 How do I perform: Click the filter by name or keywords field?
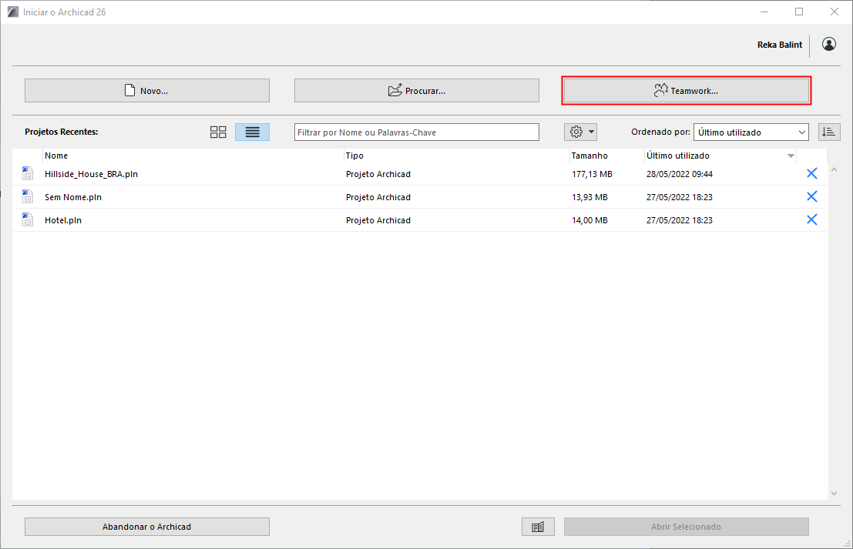pyautogui.click(x=417, y=132)
